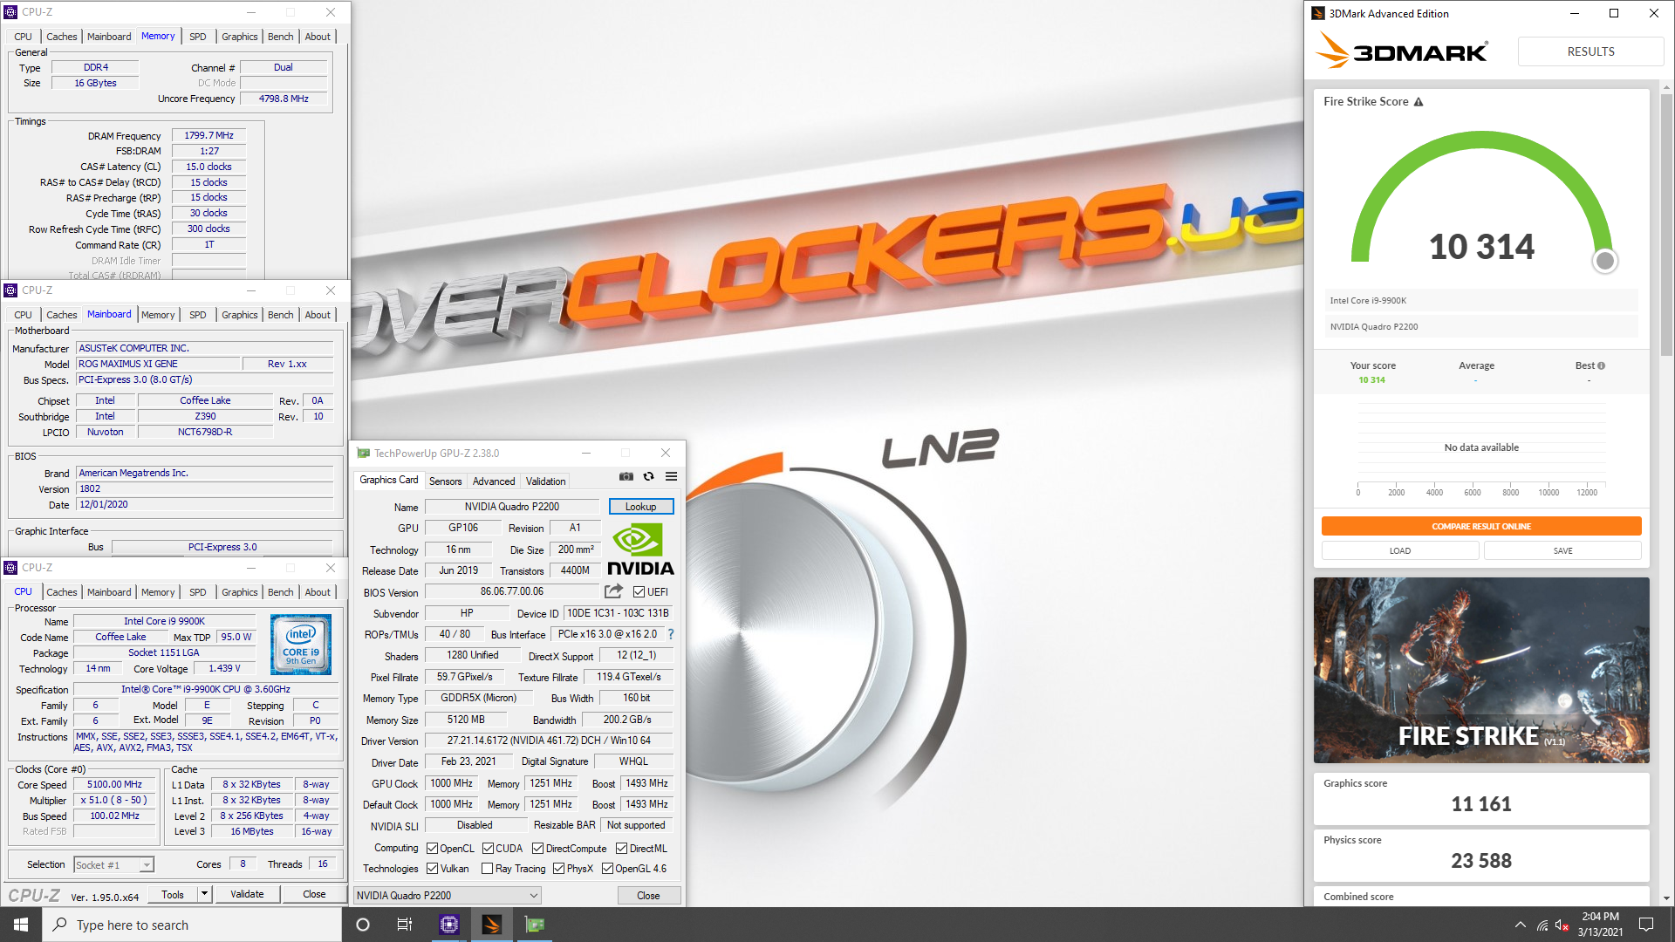Viewport: 1675px width, 942px height.
Task: Open the GPU-Z hamburger menu
Action: pyautogui.click(x=671, y=476)
